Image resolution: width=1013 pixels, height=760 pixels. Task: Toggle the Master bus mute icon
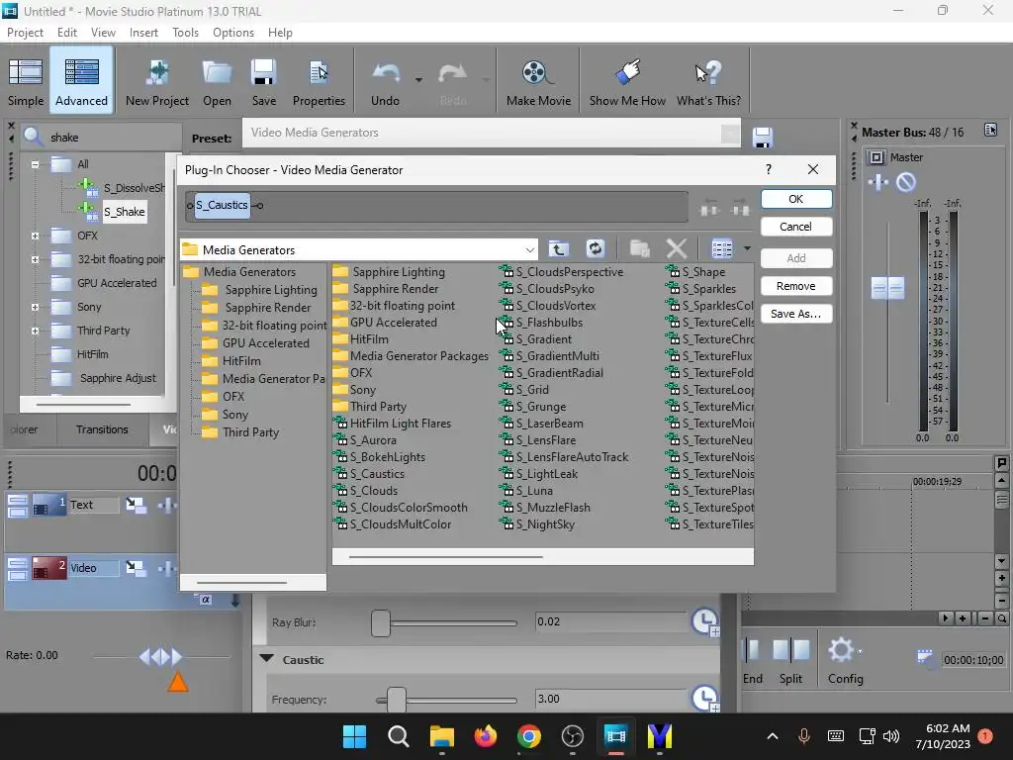click(906, 183)
